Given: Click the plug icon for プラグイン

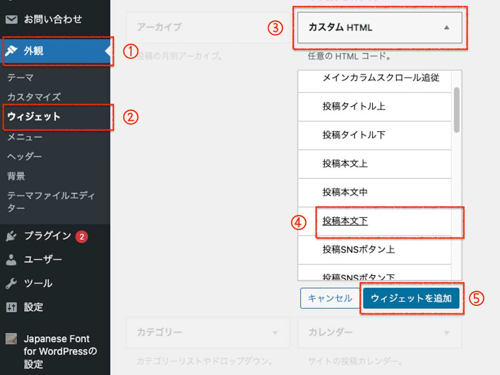Looking at the screenshot, I should point(11,236).
